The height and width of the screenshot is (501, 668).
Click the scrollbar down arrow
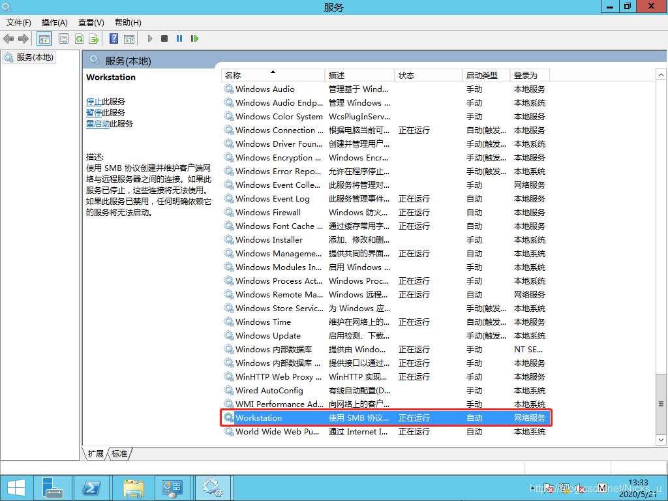[x=661, y=440]
